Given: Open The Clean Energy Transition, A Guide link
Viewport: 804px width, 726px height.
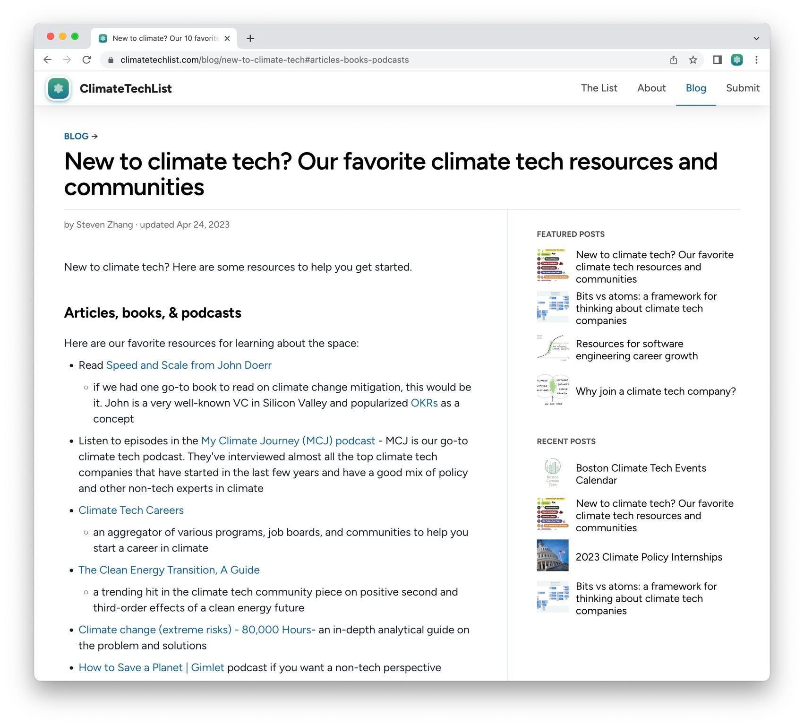Looking at the screenshot, I should [169, 570].
